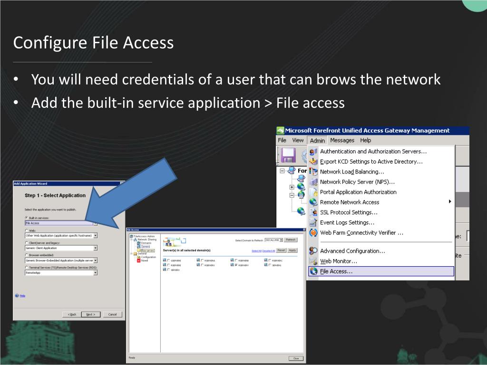The width and height of the screenshot is (487, 365).
Task: Click the Step 1 - Select Application heading
Action: [x=55, y=195]
